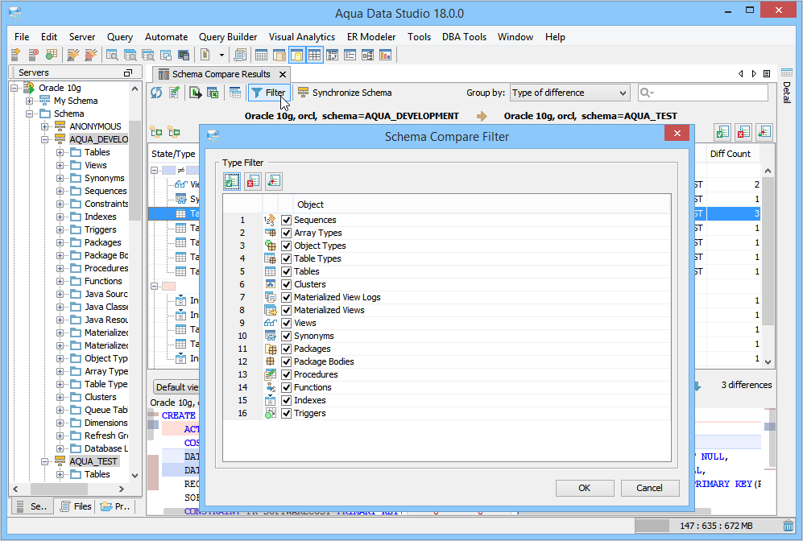Click the Triggers type icon in row 16
803x541 pixels.
coord(270,413)
